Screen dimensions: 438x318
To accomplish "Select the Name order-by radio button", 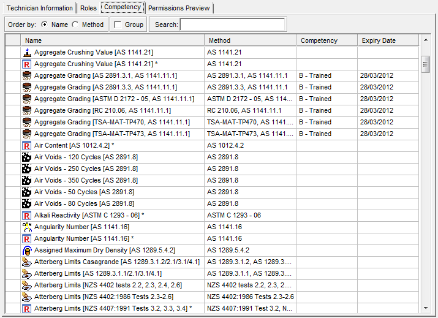I will [x=45, y=25].
